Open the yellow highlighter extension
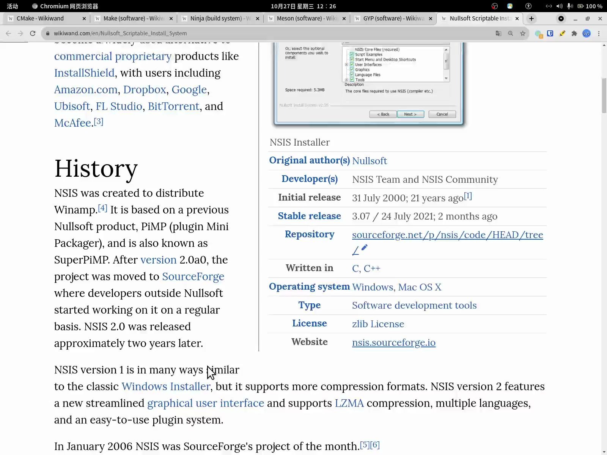 pos(562,33)
